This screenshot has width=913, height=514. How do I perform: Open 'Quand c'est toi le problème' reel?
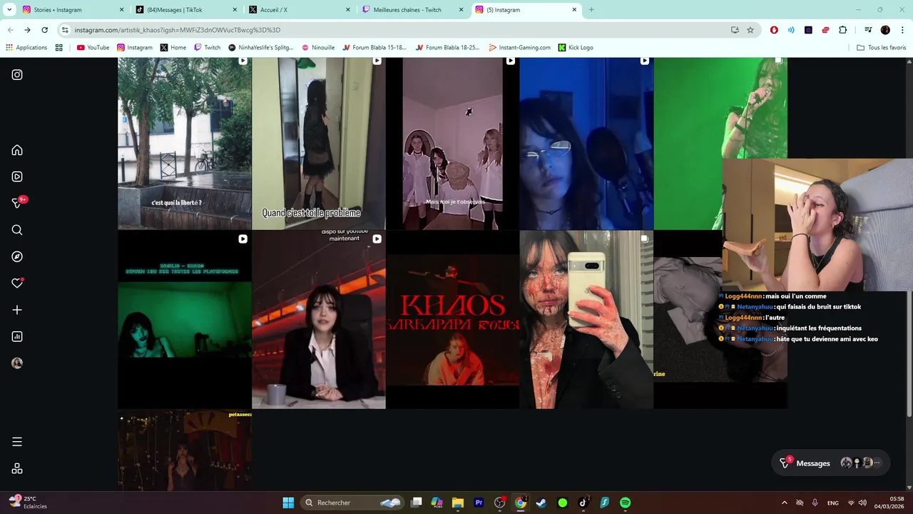click(x=318, y=143)
